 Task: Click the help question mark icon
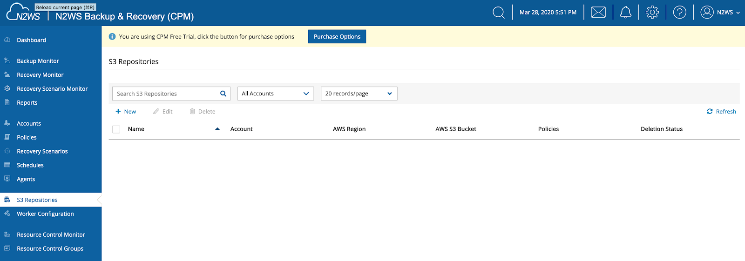(679, 13)
